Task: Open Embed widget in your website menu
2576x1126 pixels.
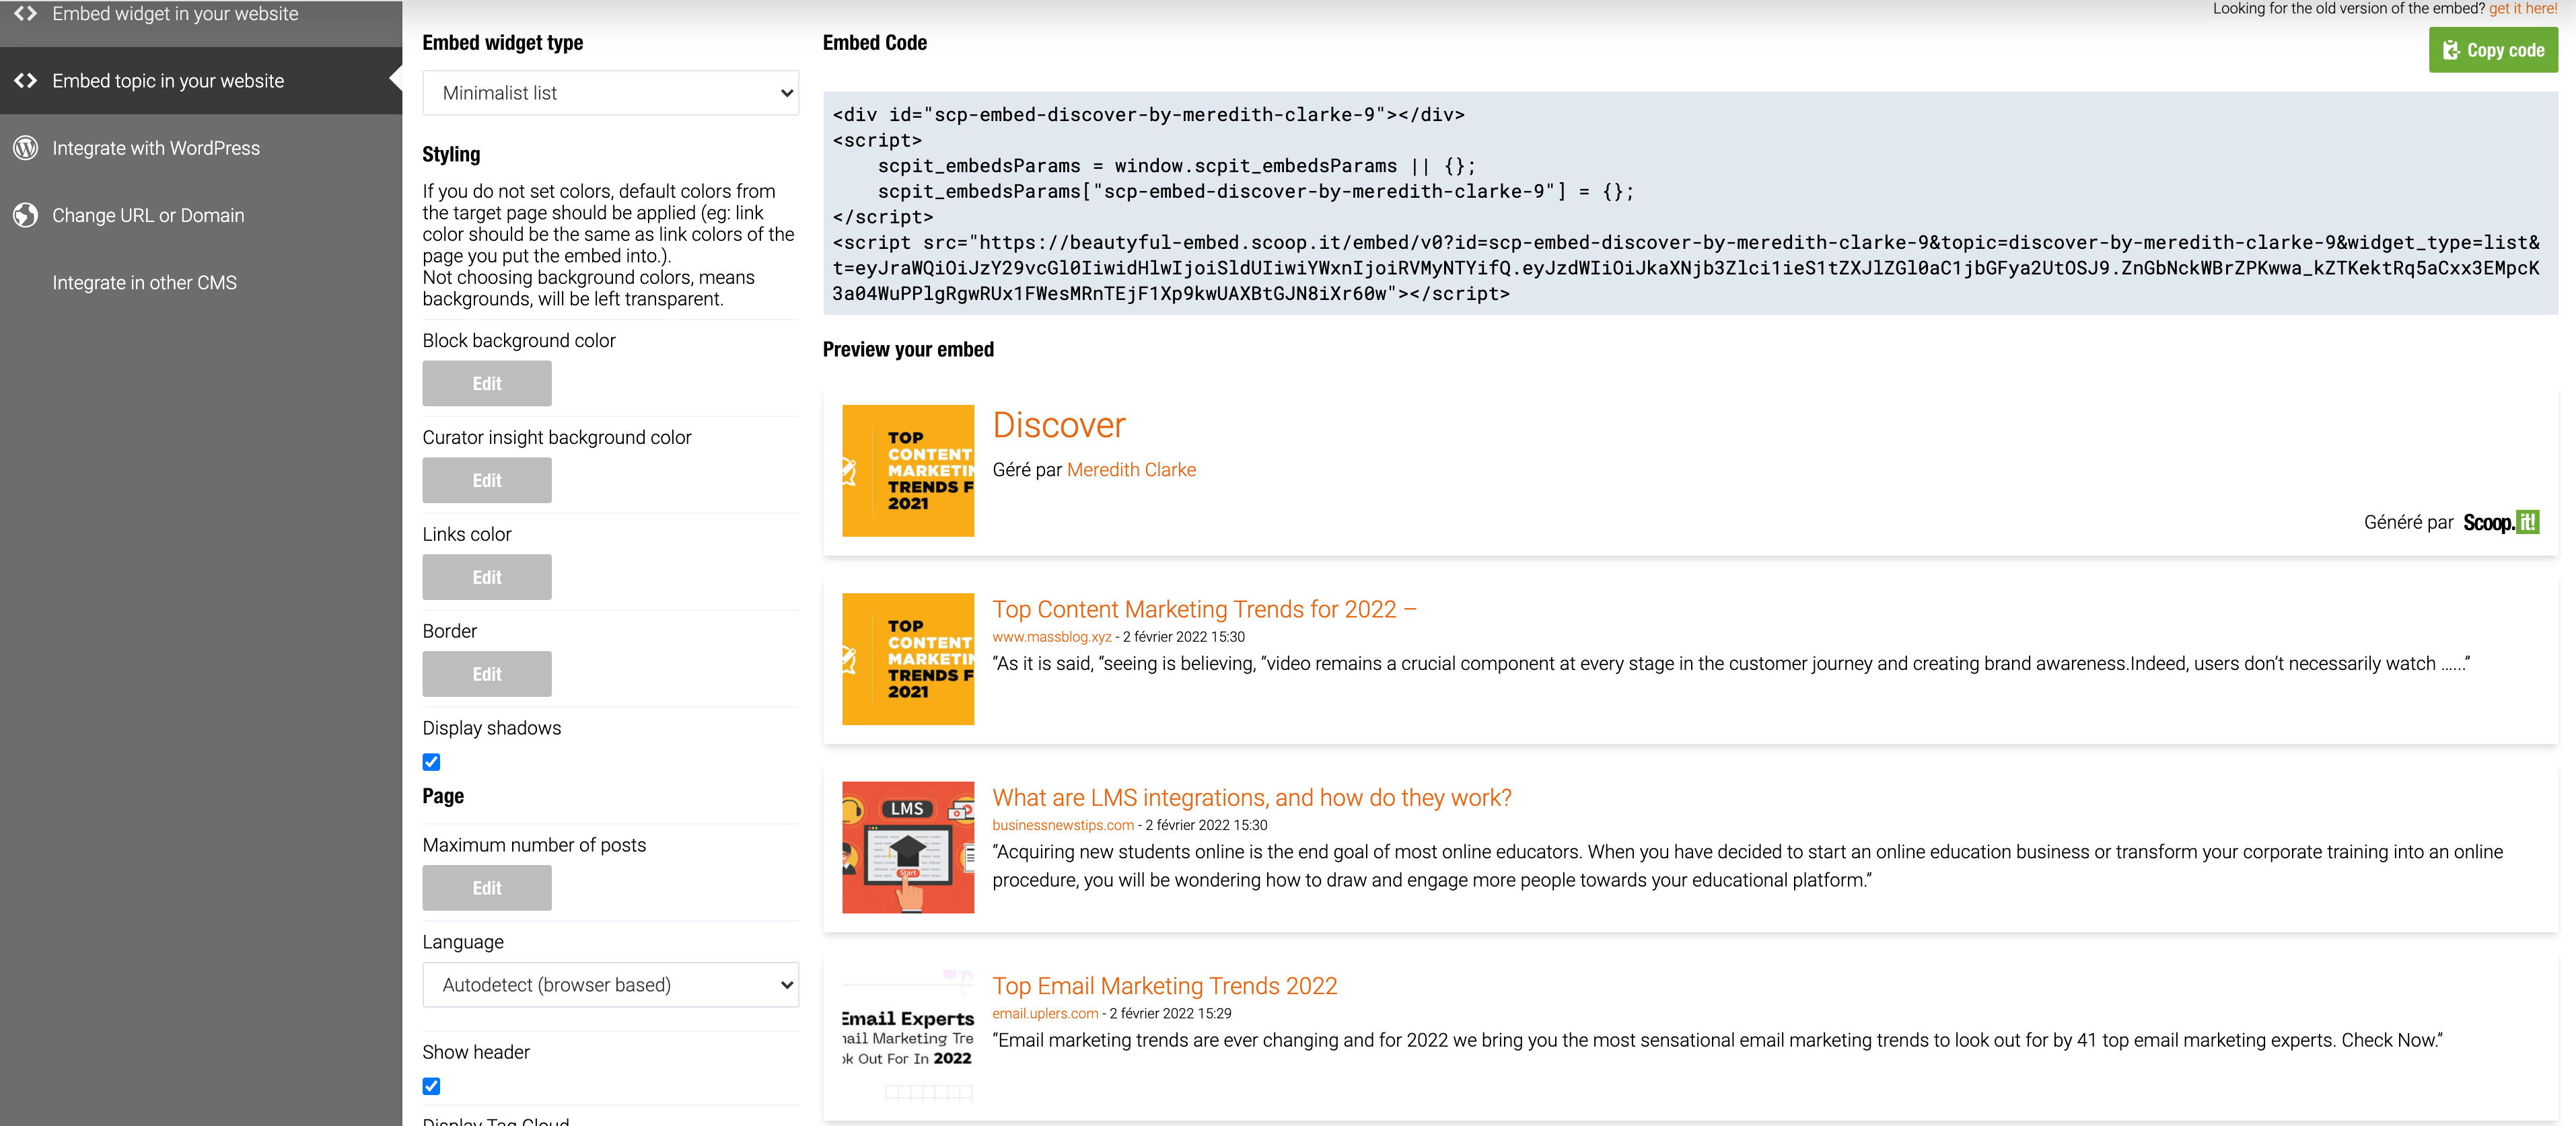Action: tap(201, 14)
